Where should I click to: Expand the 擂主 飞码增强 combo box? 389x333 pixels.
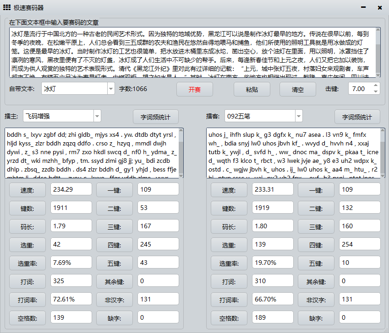(97, 116)
